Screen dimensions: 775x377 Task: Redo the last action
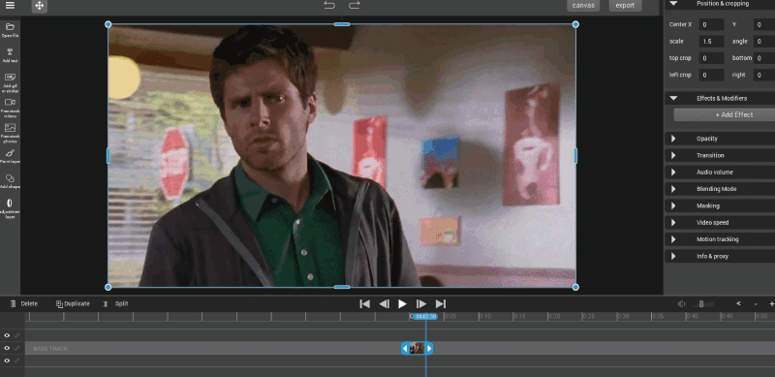tap(354, 6)
